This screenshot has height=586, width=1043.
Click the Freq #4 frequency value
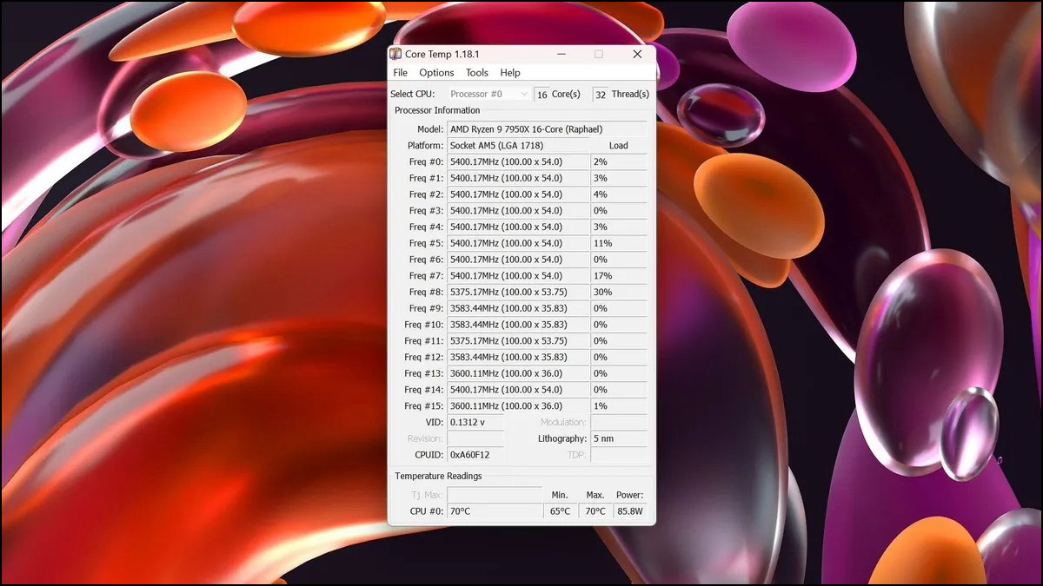point(518,227)
